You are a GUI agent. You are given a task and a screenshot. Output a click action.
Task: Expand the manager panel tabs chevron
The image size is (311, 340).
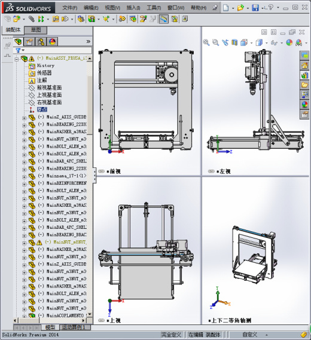(x=88, y=41)
